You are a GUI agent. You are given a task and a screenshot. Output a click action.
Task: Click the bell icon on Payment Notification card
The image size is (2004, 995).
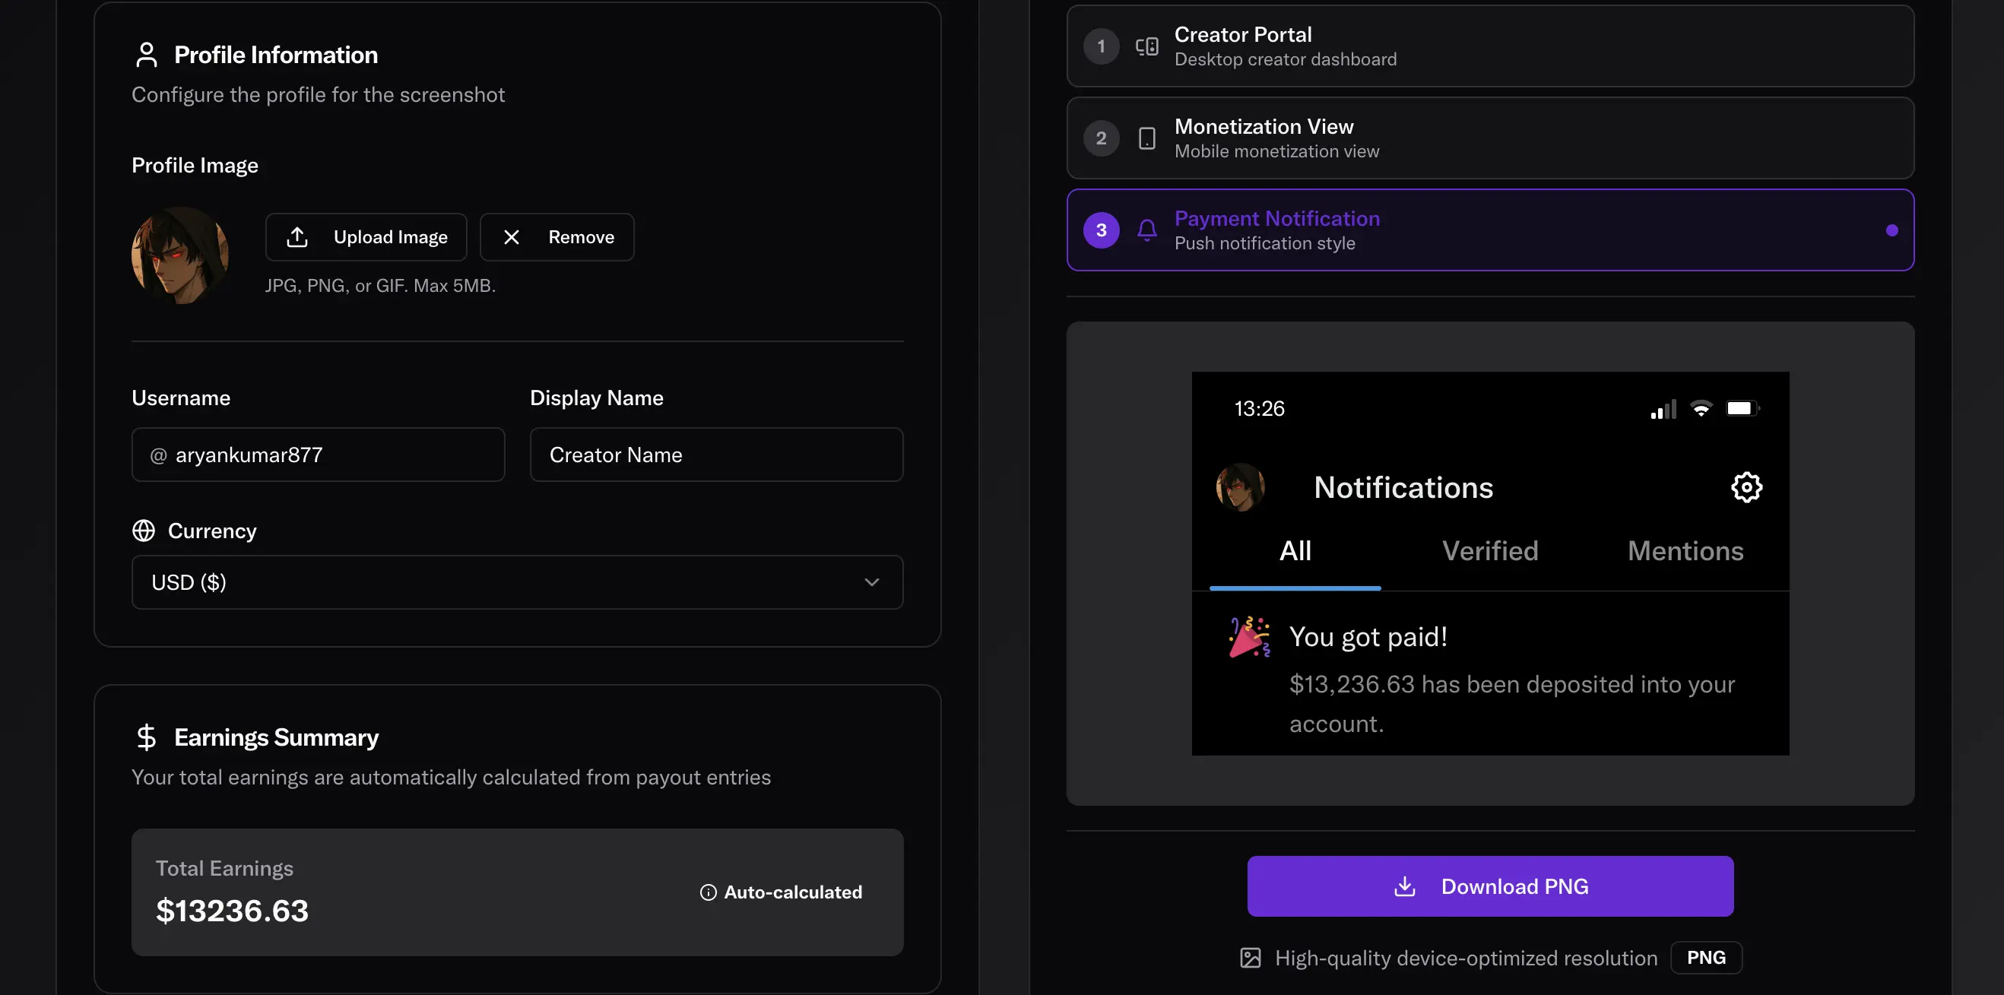coord(1146,230)
